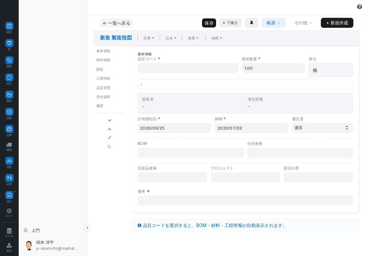Image resolution: width=369 pixels, height=256 pixels.
Task: Open the その他 dropdown menu
Action: (303, 23)
